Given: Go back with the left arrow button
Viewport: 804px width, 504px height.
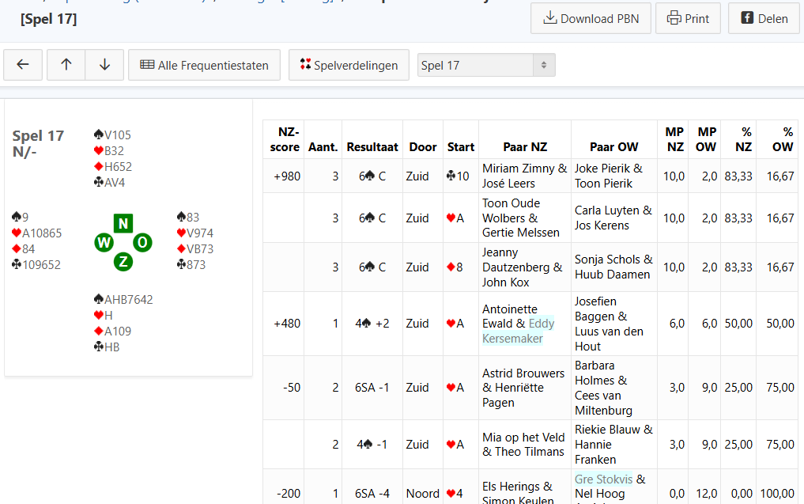Looking at the screenshot, I should [23, 65].
